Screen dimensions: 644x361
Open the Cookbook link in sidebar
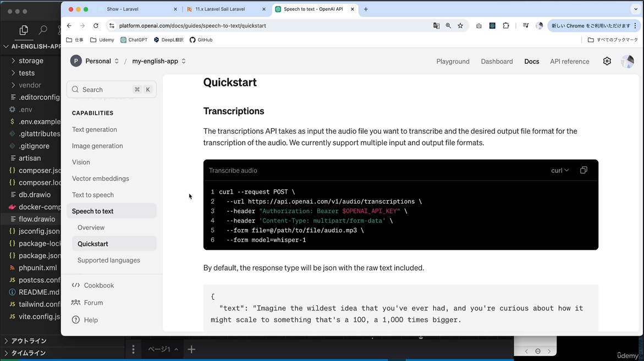98,286
